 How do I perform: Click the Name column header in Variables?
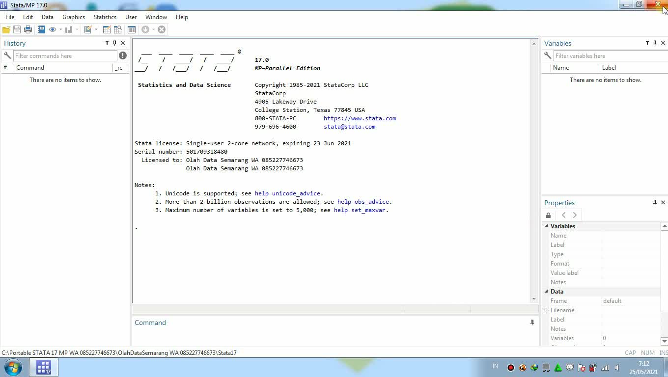(x=576, y=68)
